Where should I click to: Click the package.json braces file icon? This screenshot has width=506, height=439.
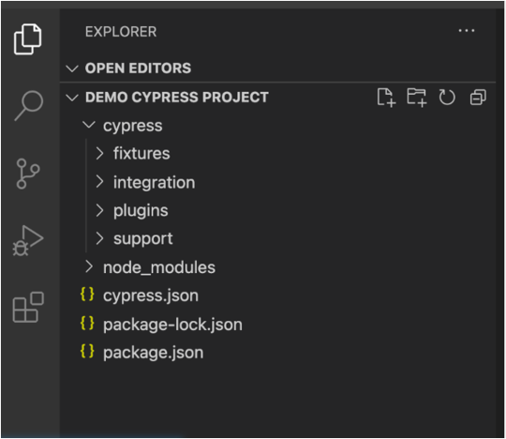pos(87,351)
